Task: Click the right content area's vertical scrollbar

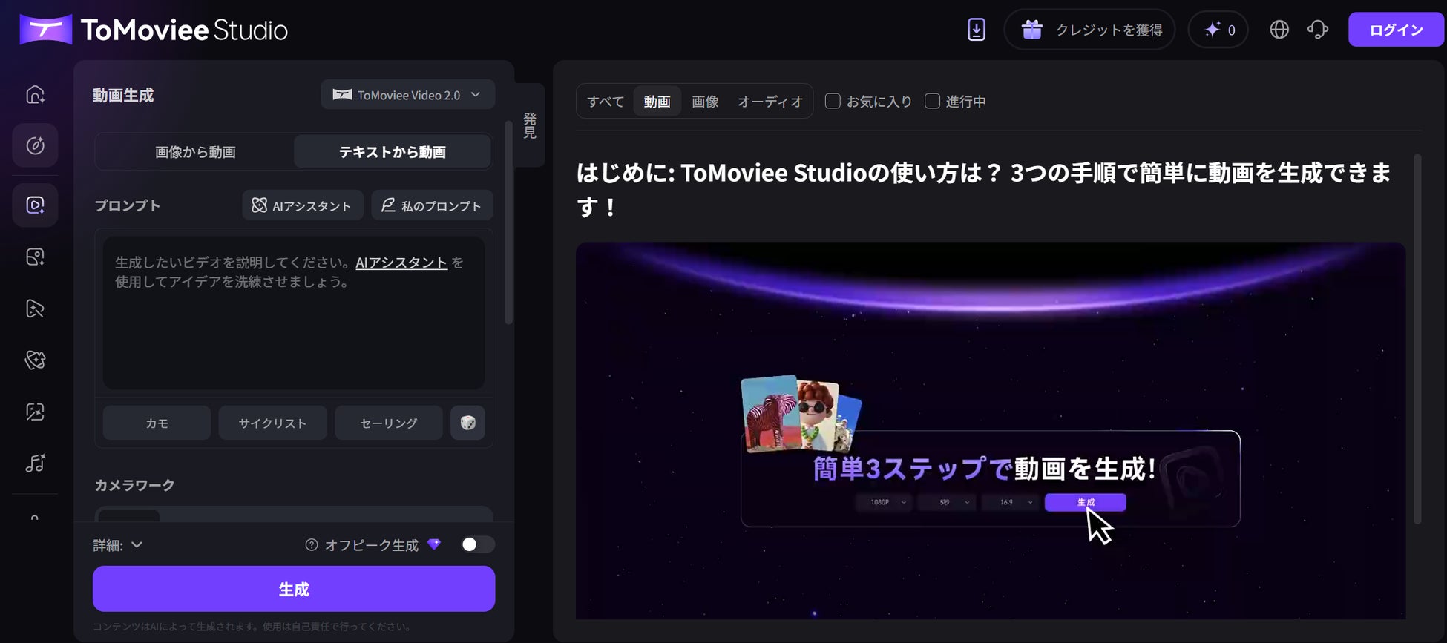Action: (1417, 340)
